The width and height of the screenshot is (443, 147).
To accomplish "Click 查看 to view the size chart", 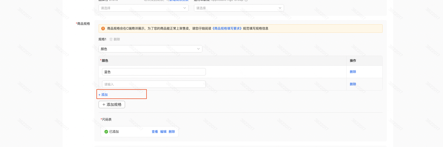I will 155,132.
